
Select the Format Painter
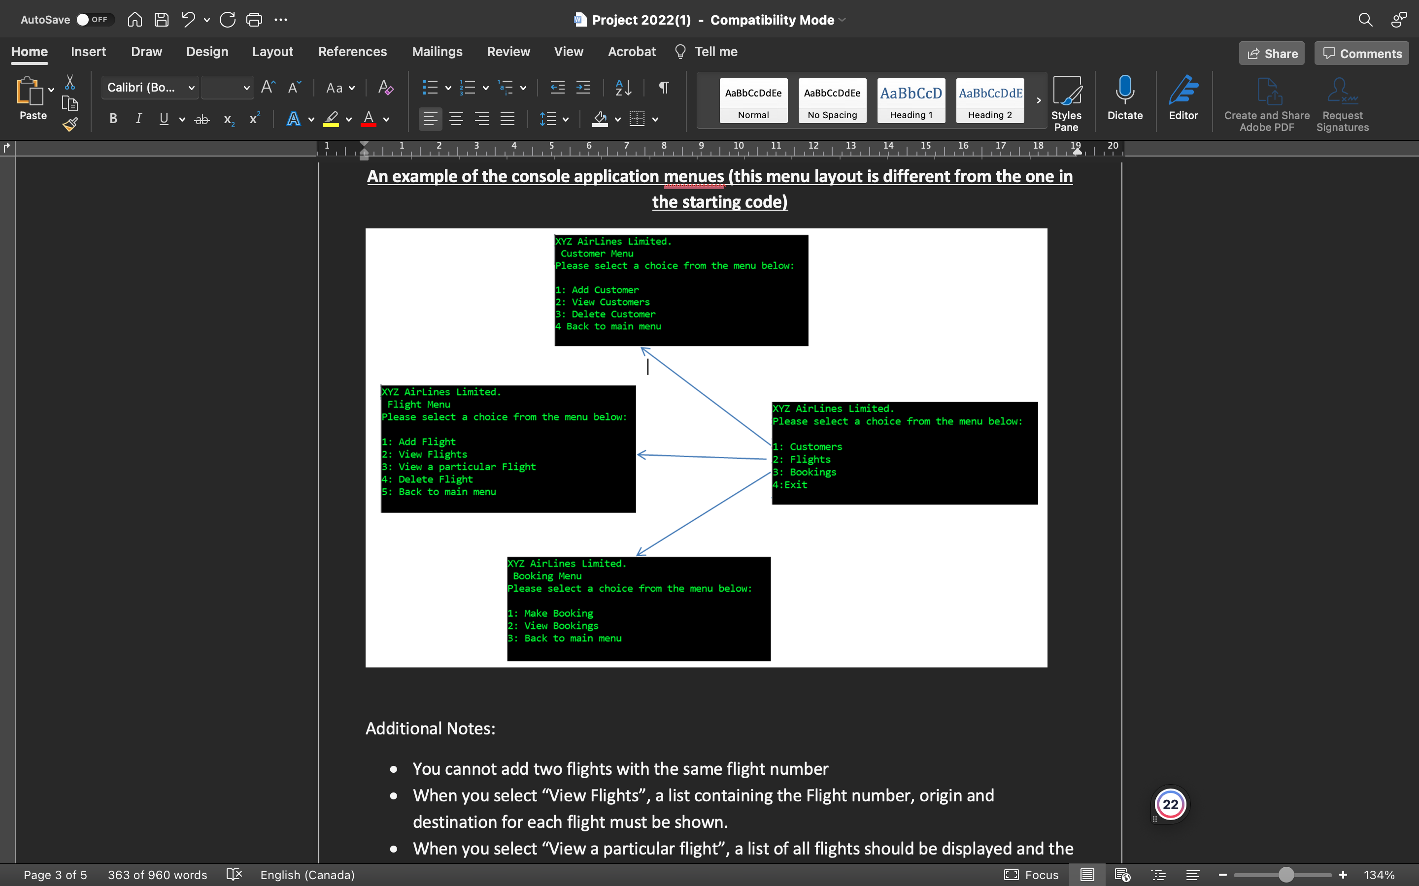(x=70, y=124)
